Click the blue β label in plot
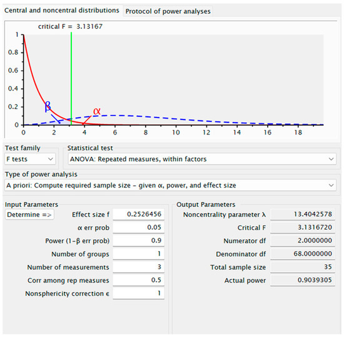 [x=48, y=107]
